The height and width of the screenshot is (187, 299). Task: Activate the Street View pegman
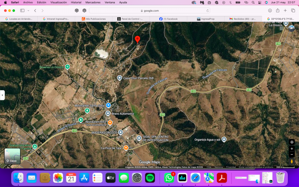point(292,162)
